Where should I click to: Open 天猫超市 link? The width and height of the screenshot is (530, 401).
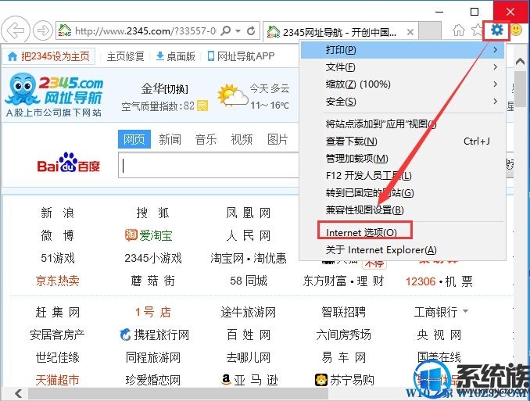click(x=58, y=380)
